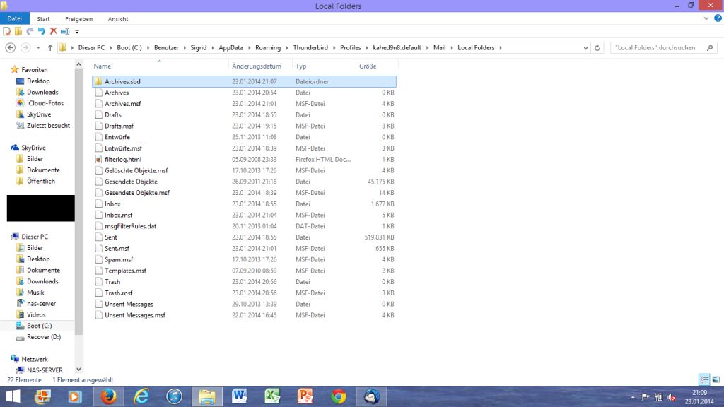
Task: Open the Freigeben ribbon tab
Action: (78, 19)
